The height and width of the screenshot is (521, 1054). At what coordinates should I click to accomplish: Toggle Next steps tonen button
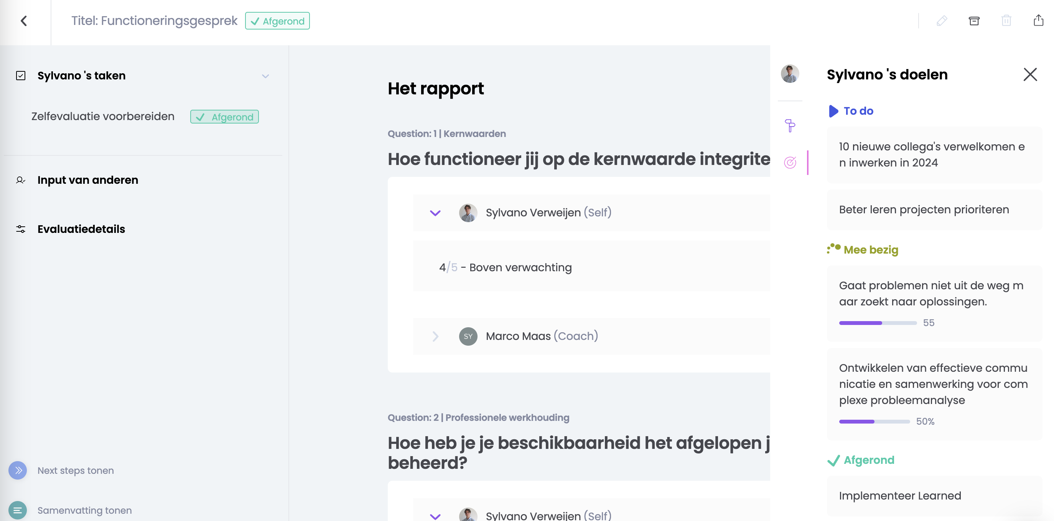(x=18, y=470)
